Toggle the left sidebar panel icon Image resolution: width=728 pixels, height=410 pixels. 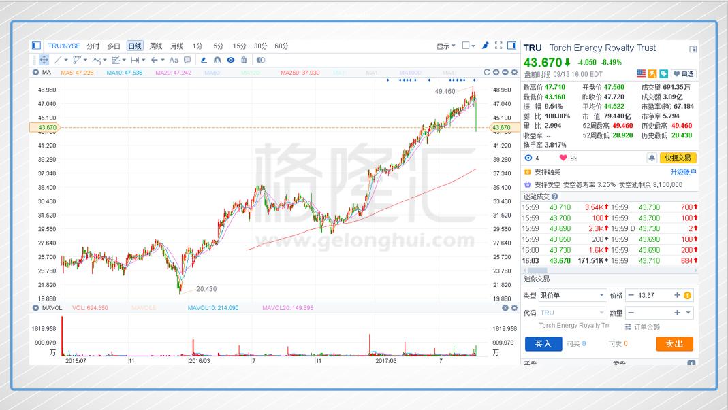coord(36,46)
